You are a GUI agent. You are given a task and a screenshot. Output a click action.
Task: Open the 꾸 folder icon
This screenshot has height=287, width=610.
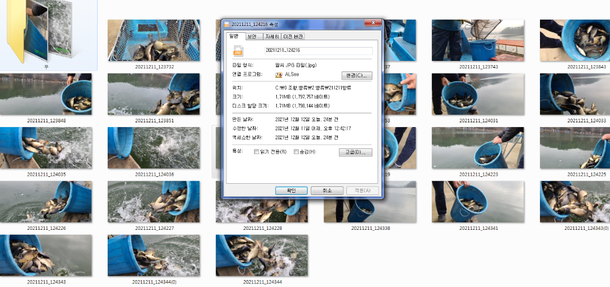pyautogui.click(x=40, y=31)
